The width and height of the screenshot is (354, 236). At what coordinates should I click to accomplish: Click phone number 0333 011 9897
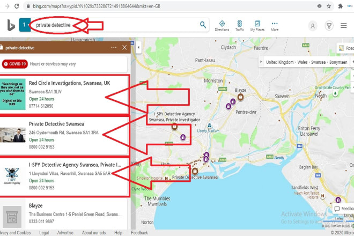(41, 222)
